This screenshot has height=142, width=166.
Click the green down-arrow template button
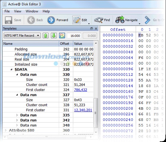pyautogui.click(x=54, y=35)
